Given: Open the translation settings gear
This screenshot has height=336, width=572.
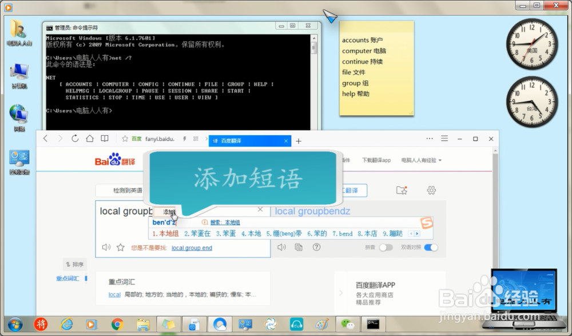Looking at the screenshot, I should click(x=431, y=190).
